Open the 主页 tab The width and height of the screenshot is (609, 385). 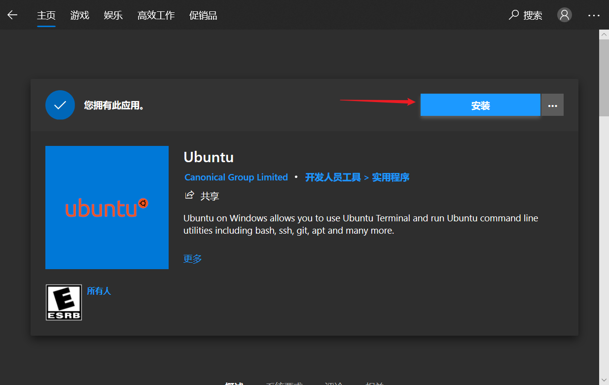(x=46, y=15)
